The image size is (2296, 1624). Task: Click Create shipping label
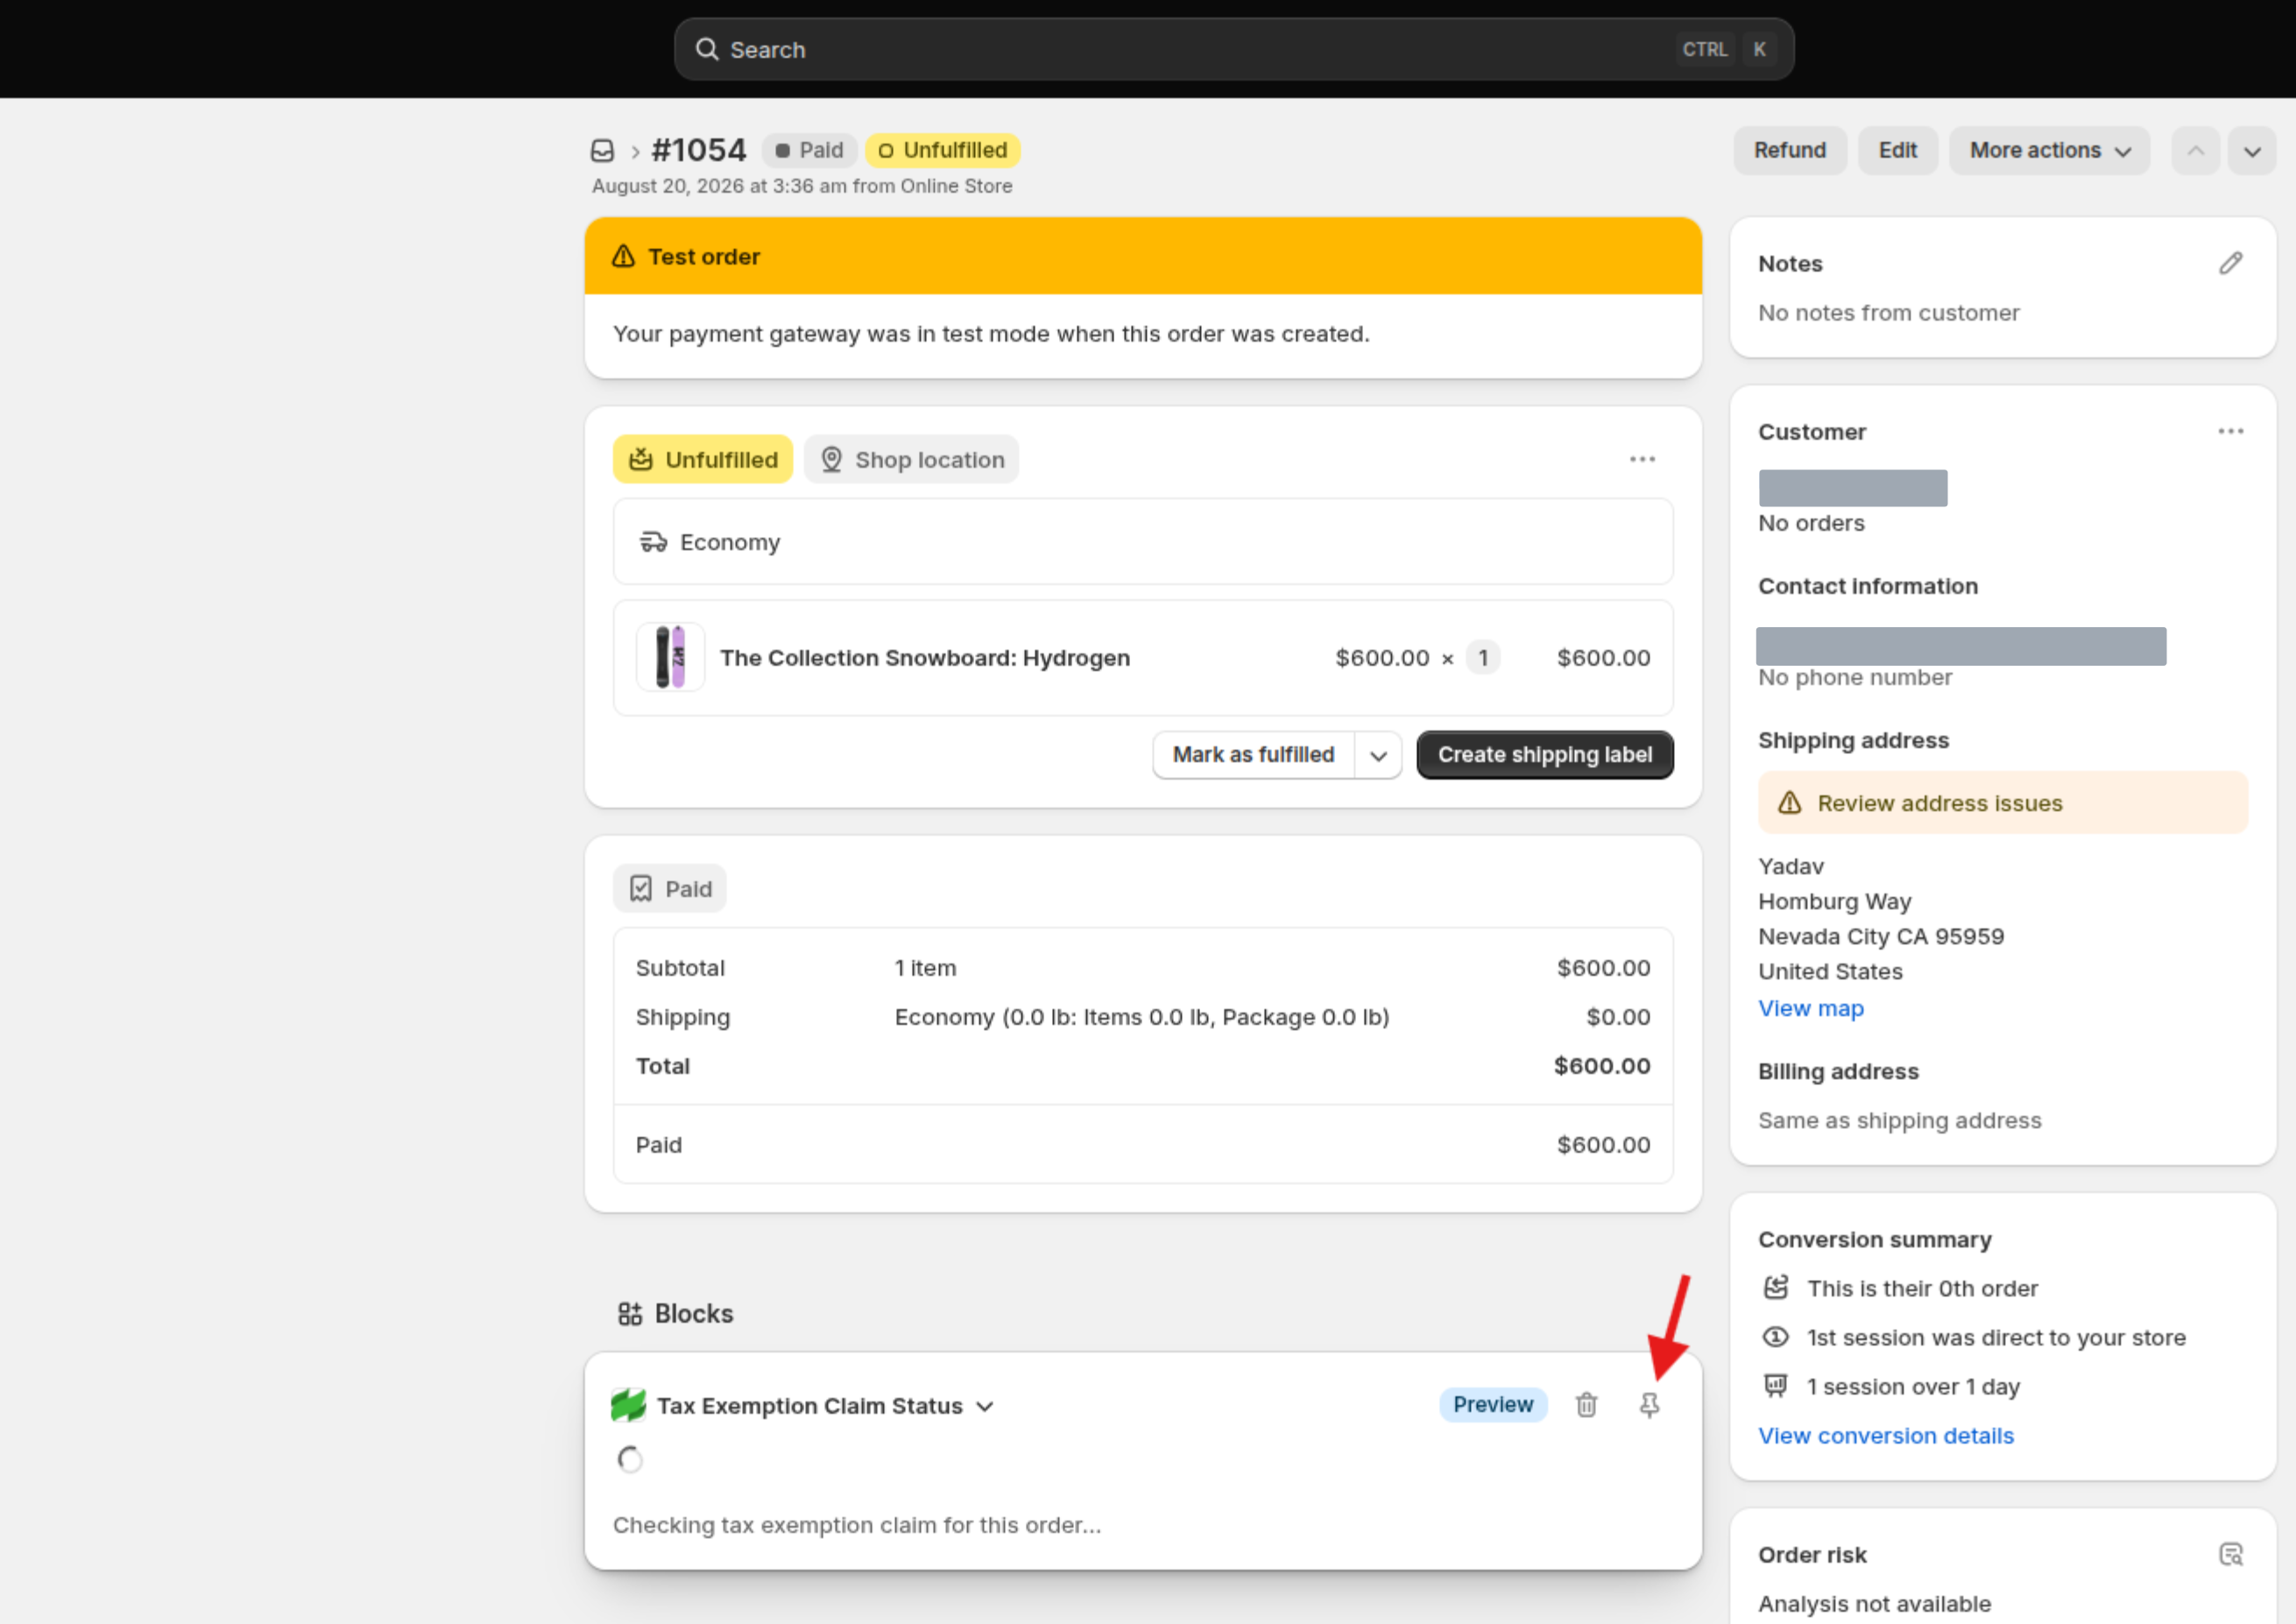(1544, 755)
